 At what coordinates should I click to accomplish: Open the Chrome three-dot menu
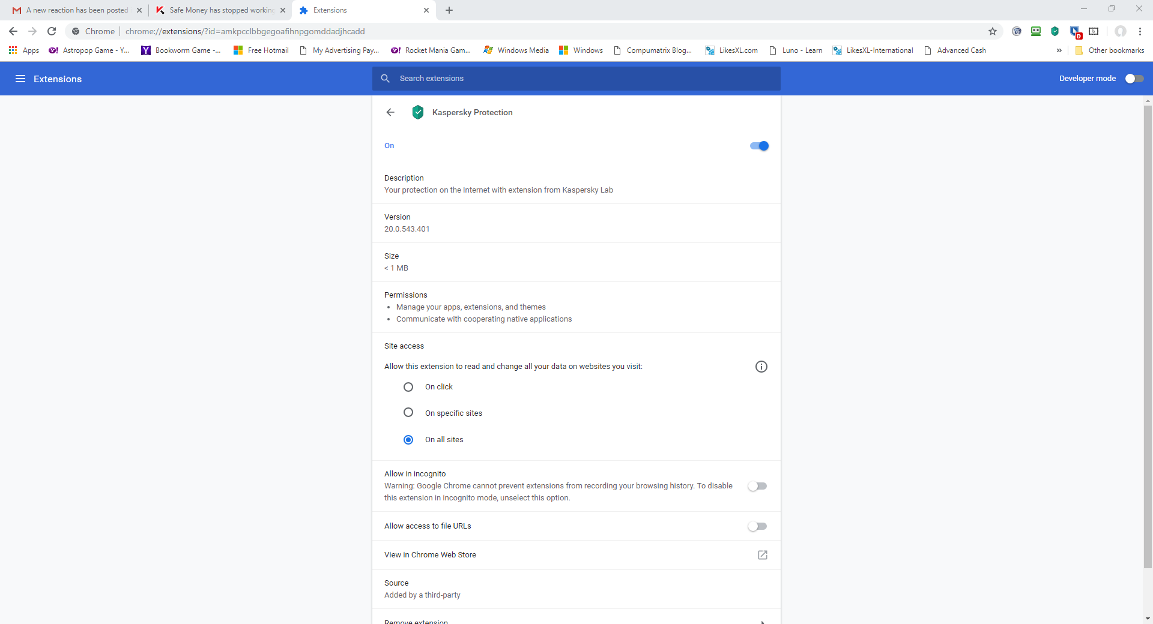click(x=1140, y=31)
